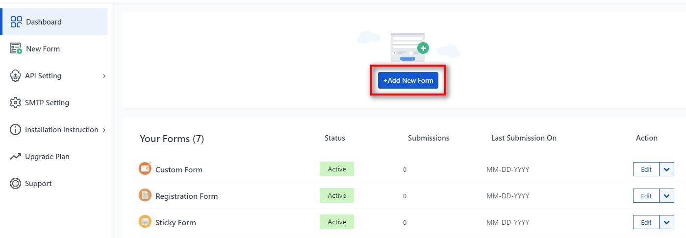Image resolution: width=686 pixels, height=238 pixels.
Task: Click the API Setting cloud icon
Action: (16, 76)
